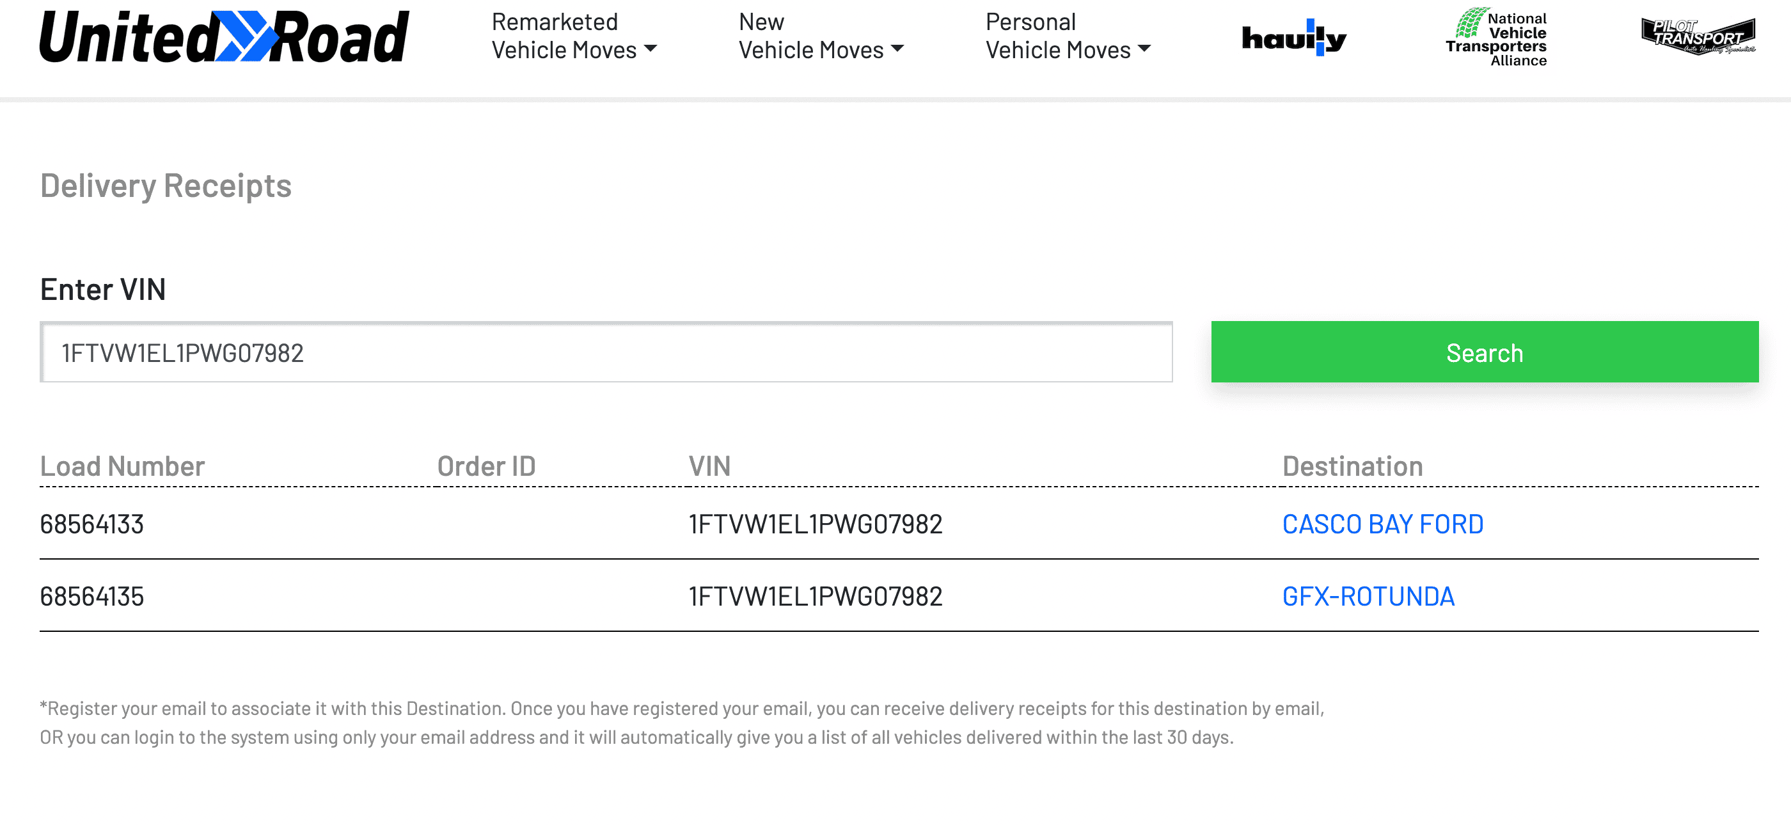1791x825 pixels.
Task: Click the VIN in the CASCO BAY FORD row
Action: [815, 524]
